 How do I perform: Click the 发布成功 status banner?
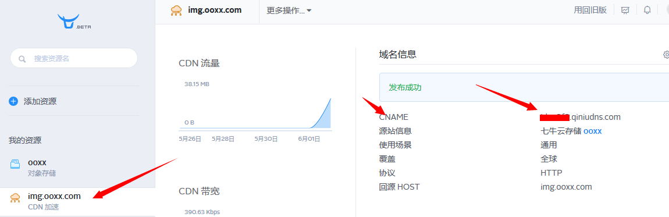click(524, 87)
